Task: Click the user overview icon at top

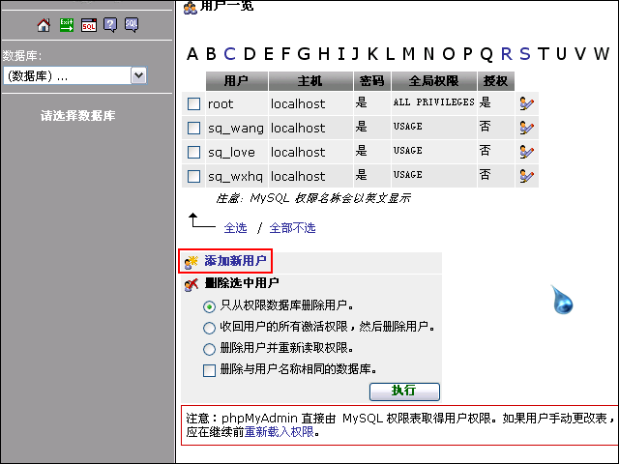Action: click(191, 7)
